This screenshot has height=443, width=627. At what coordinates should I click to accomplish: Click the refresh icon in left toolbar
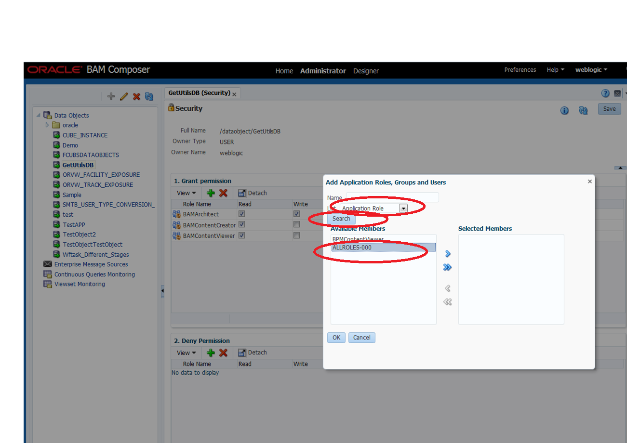tap(149, 96)
